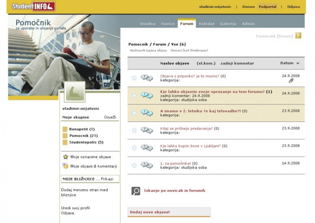
Task: Click the user profile avatar thumbnail
Action: pyautogui.click(x=75, y=92)
